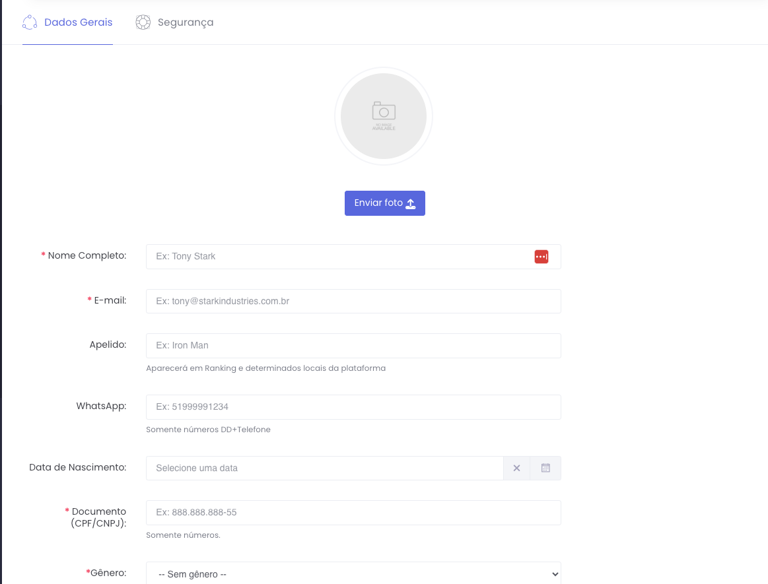Click the red password manager icon
Screen dimensions: 768x584
[x=541, y=257]
